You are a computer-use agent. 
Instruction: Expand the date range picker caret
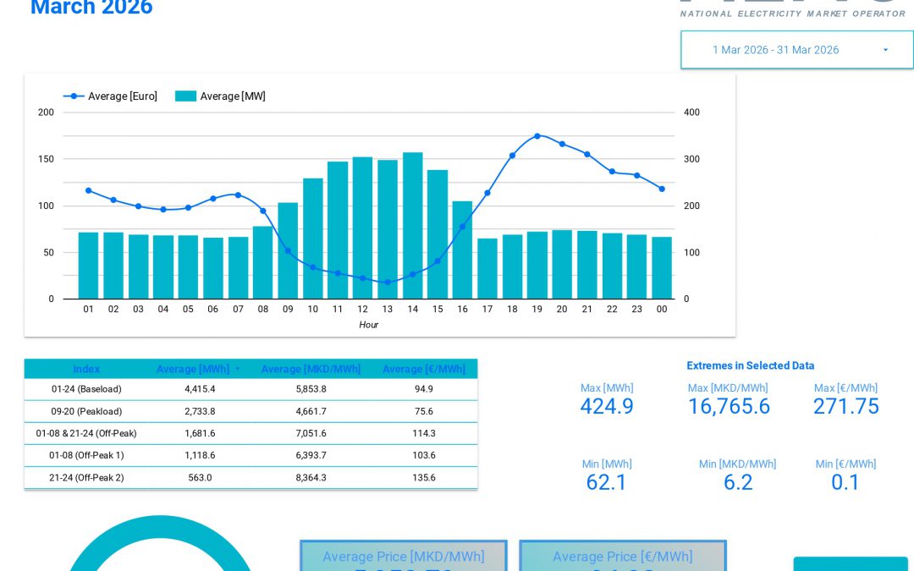[x=885, y=50]
